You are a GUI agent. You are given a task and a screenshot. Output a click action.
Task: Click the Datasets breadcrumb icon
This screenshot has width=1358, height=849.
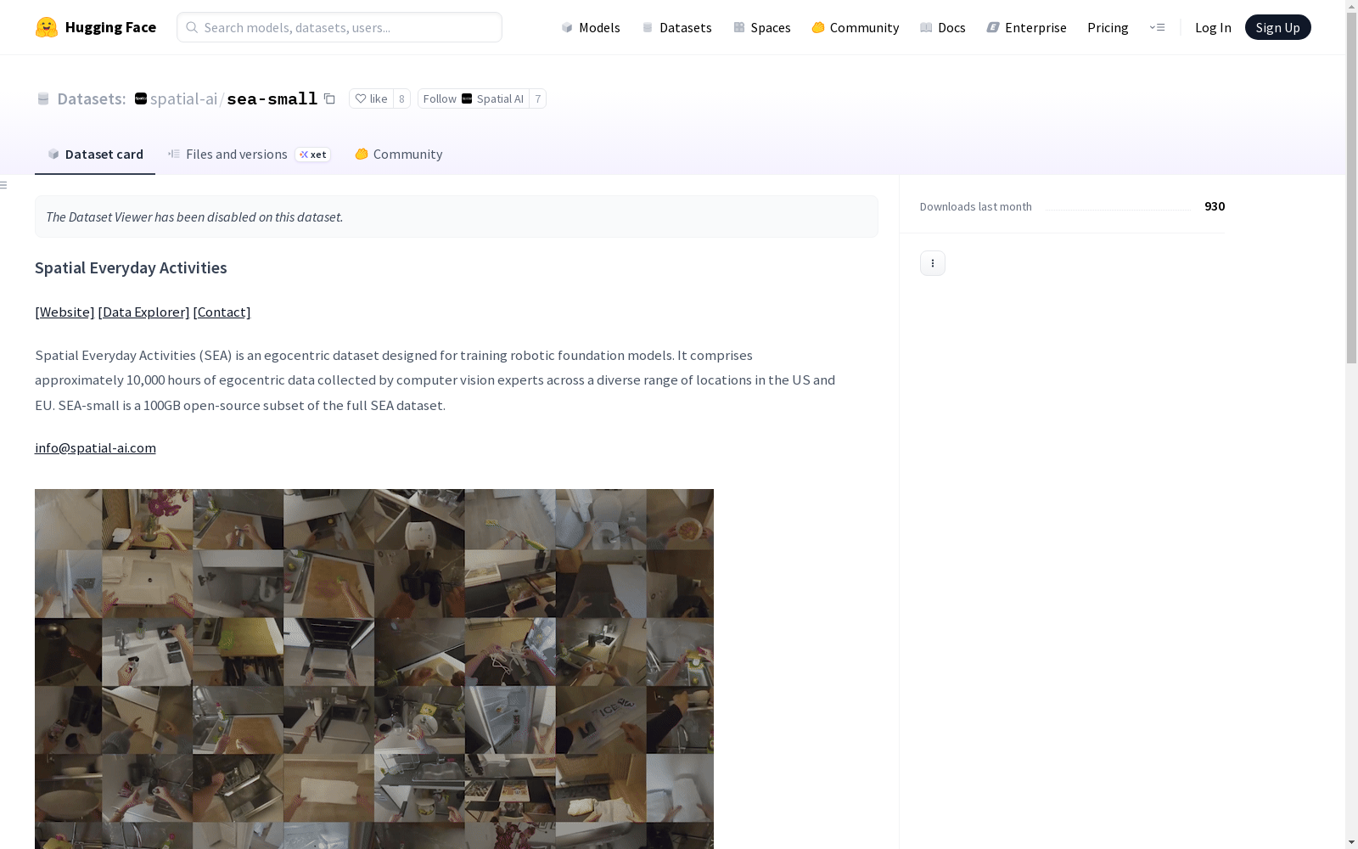tap(43, 98)
